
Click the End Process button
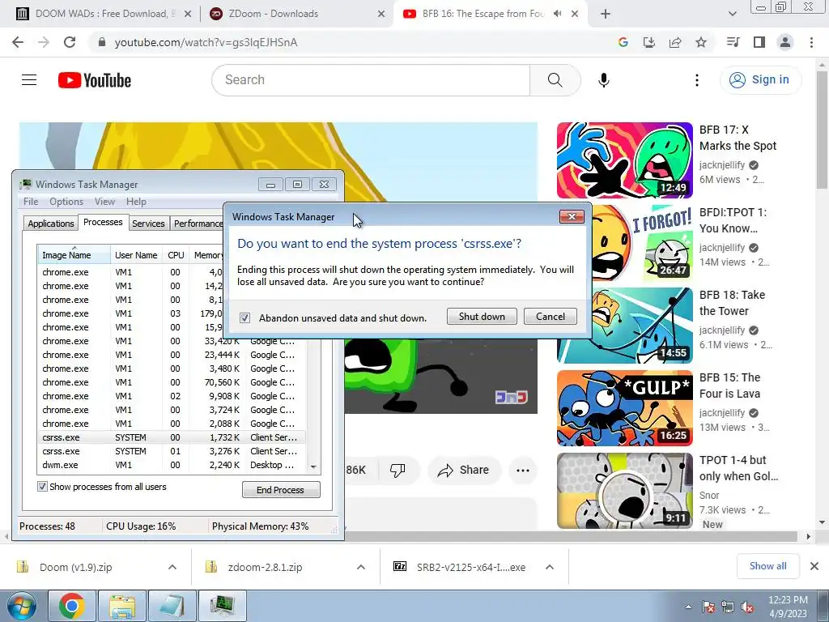(x=281, y=490)
